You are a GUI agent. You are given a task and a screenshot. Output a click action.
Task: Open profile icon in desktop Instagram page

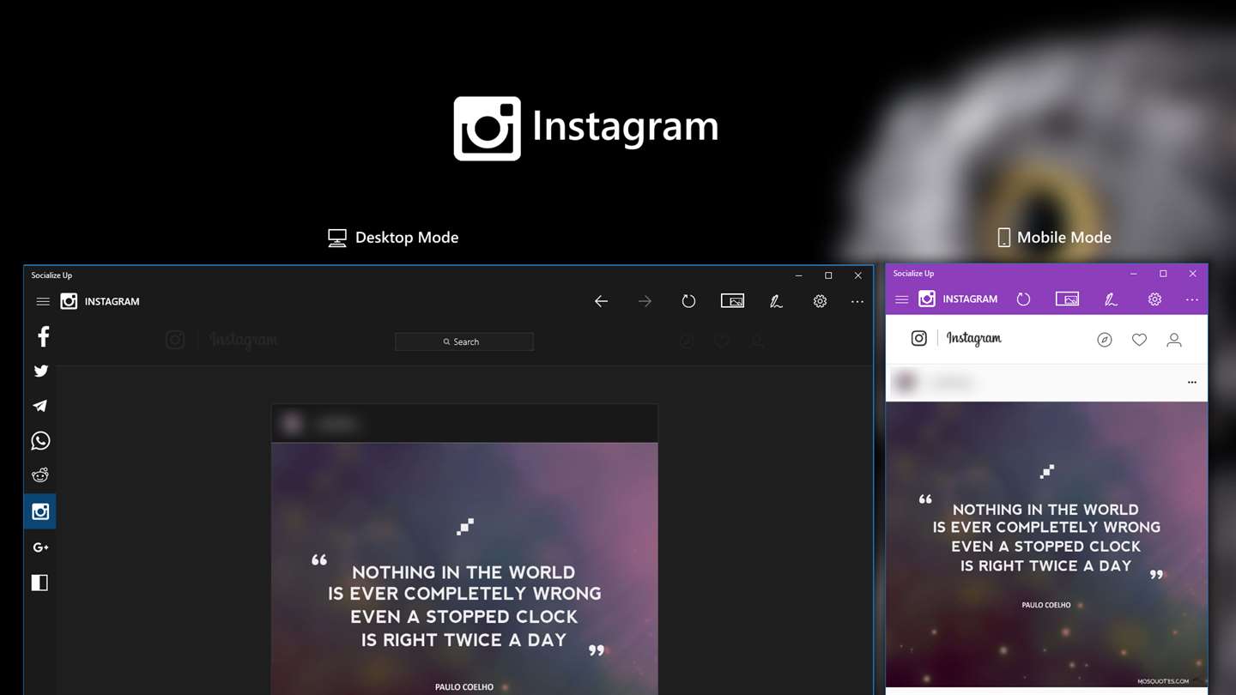click(x=758, y=341)
